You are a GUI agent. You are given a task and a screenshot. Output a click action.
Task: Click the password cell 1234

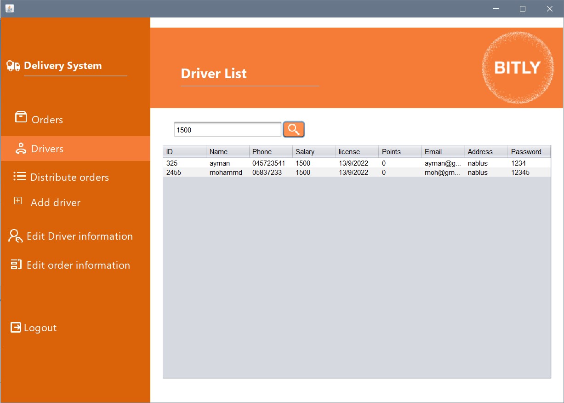coord(529,163)
